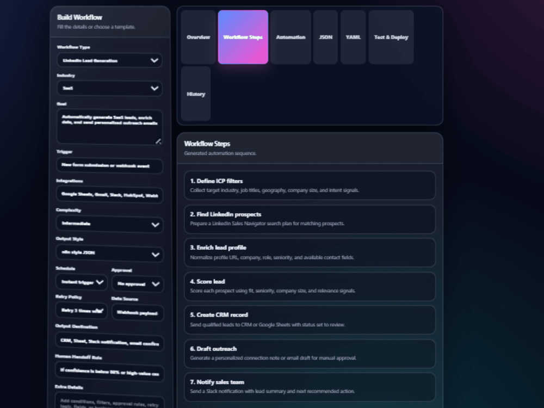Open the Schedule dropdown
Image resolution: width=544 pixels, height=408 pixels.
click(82, 282)
